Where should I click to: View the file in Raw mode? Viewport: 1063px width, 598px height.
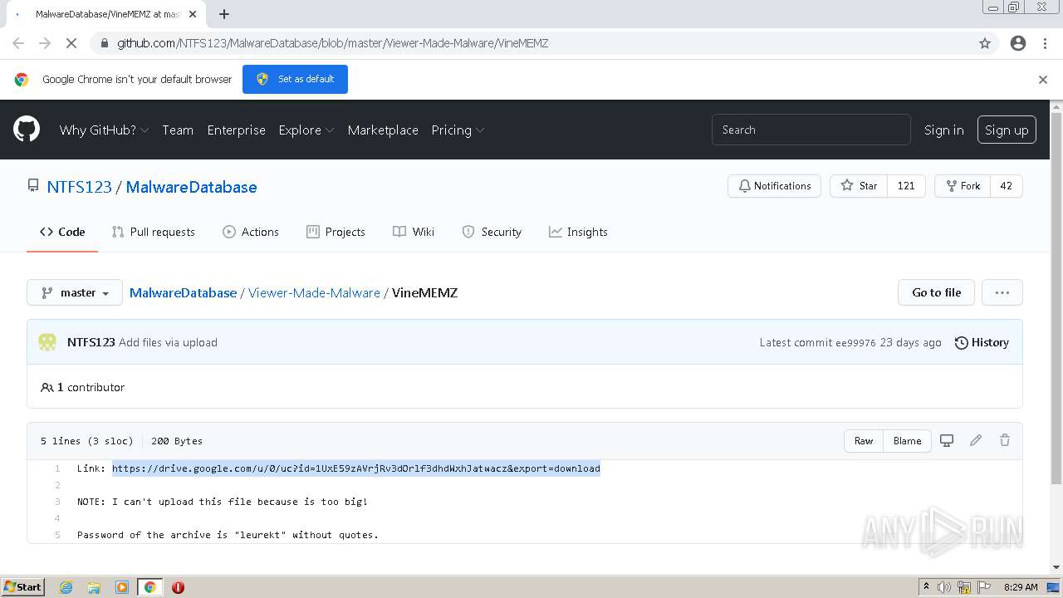(x=864, y=441)
